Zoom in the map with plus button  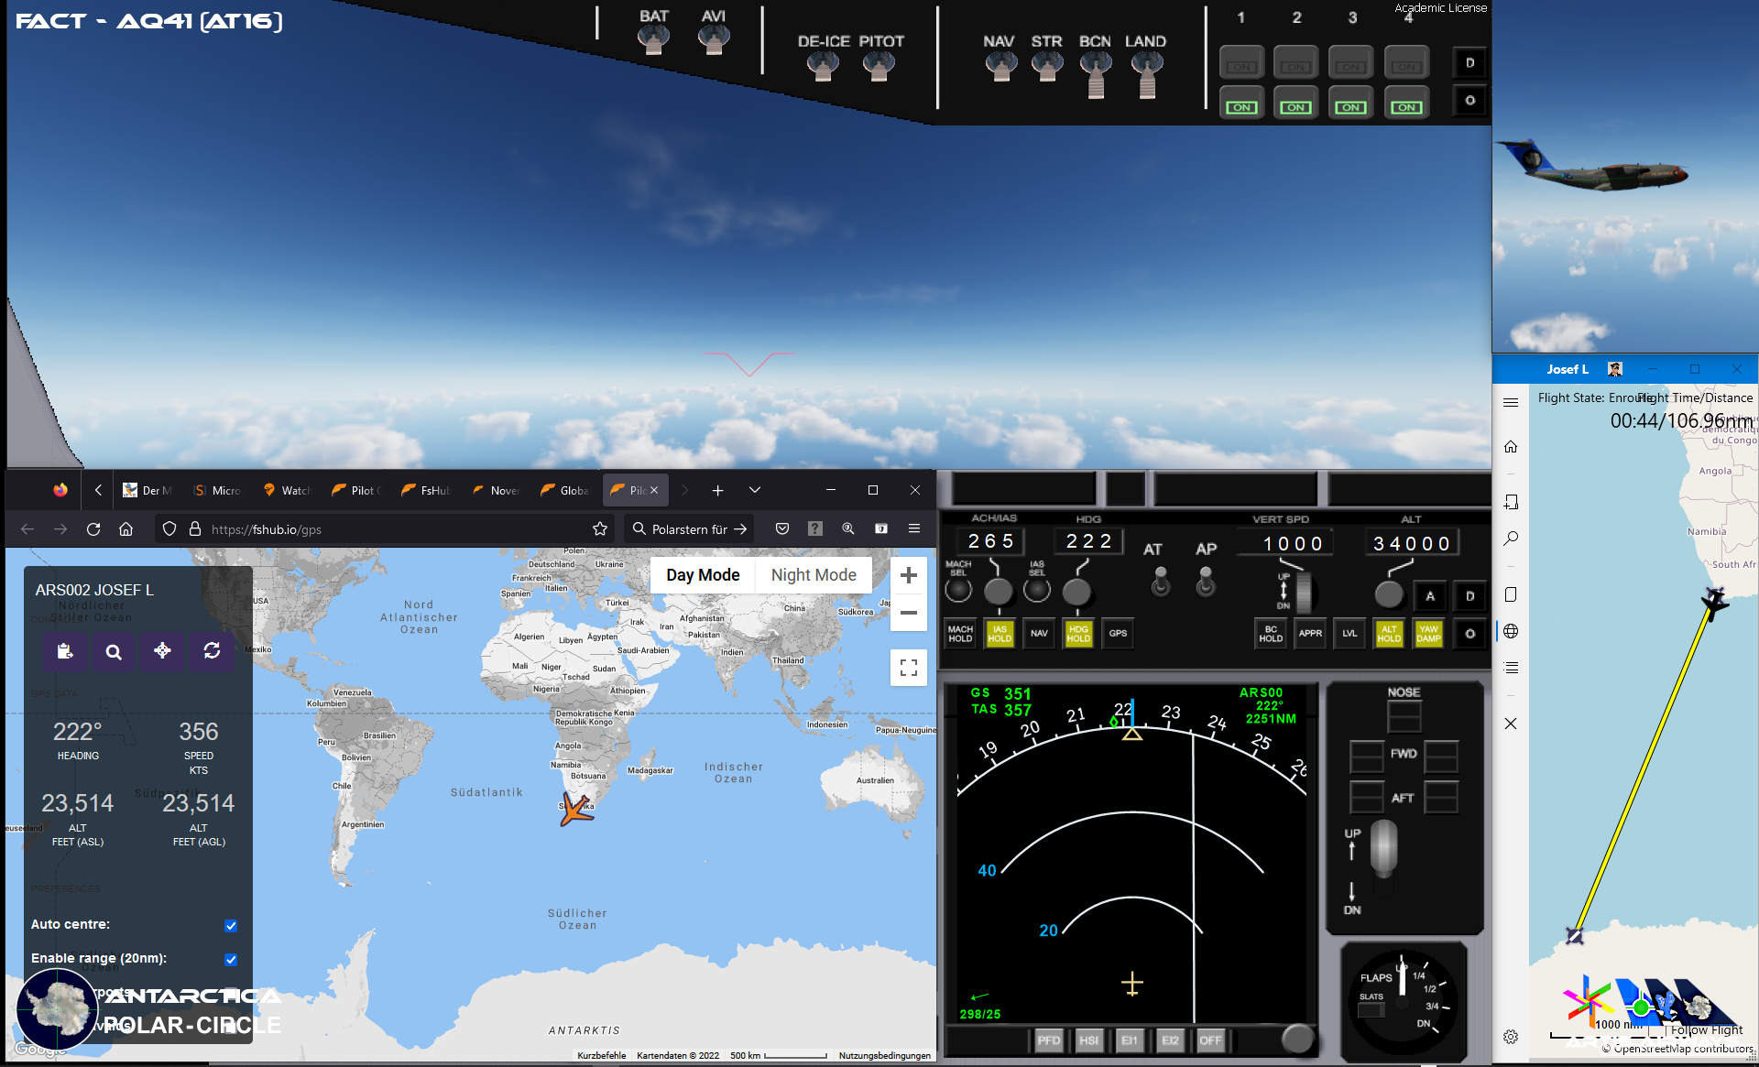[909, 575]
